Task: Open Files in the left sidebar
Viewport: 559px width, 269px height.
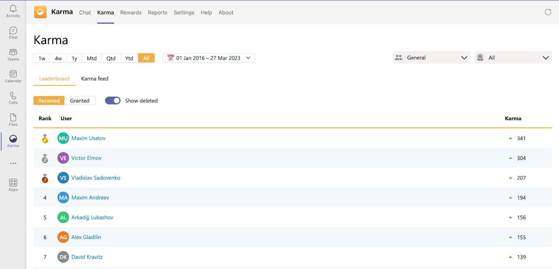Action: [x=13, y=119]
